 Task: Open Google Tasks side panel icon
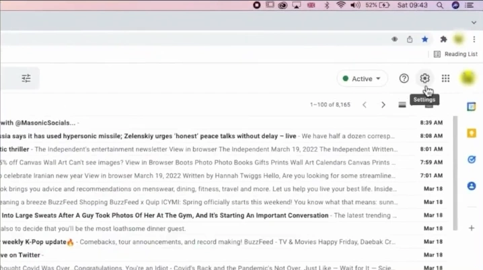pyautogui.click(x=472, y=160)
